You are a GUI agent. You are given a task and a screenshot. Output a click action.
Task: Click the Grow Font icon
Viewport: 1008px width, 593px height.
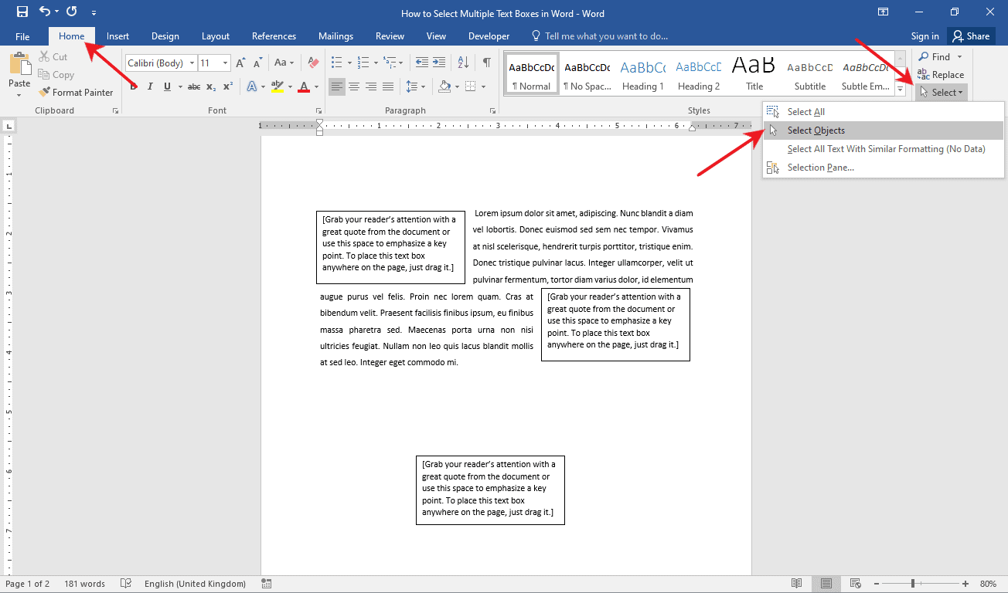click(240, 63)
